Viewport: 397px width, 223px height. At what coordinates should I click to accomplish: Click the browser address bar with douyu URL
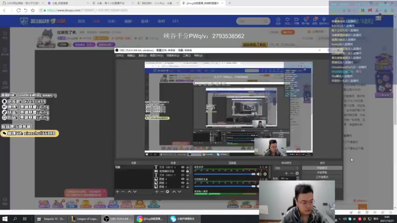[x=182, y=10]
